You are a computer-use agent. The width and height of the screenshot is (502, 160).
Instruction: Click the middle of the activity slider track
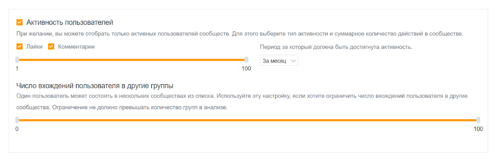(132, 59)
